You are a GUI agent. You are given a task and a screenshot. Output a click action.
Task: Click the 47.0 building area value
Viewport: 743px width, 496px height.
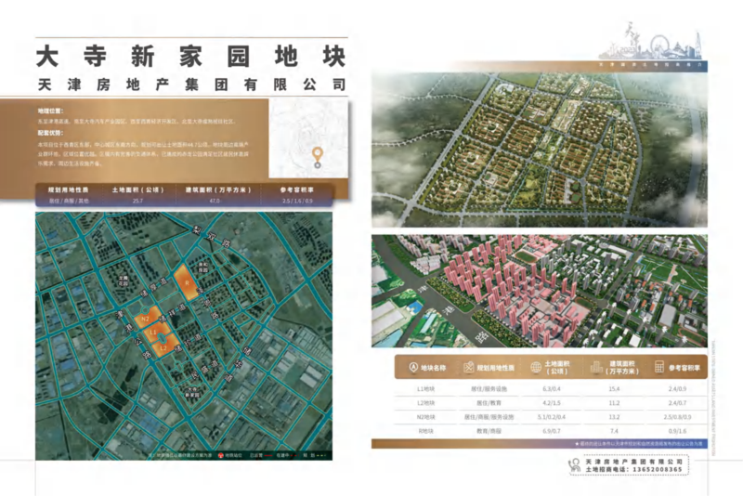(x=215, y=201)
